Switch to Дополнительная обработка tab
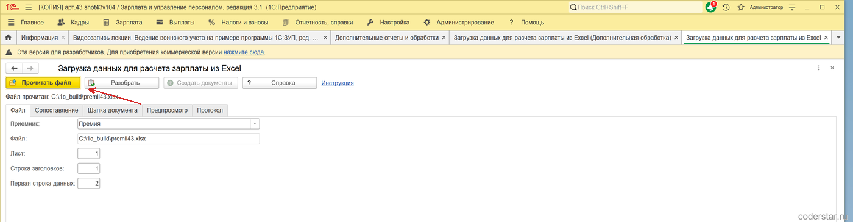The image size is (853, 222). pos(562,38)
